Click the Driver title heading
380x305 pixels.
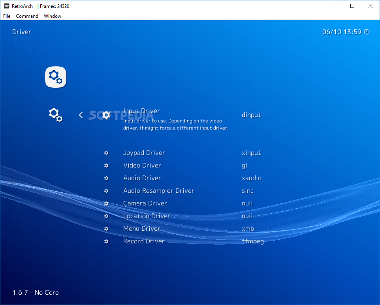click(22, 32)
